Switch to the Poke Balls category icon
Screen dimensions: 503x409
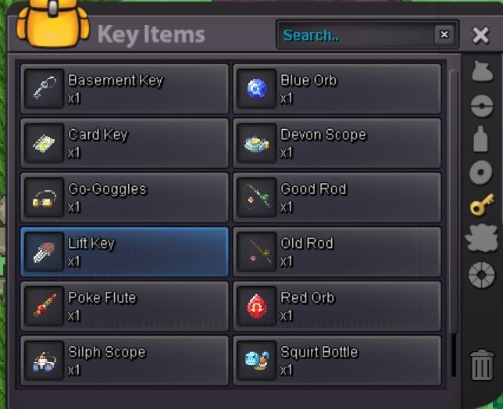[x=482, y=106]
